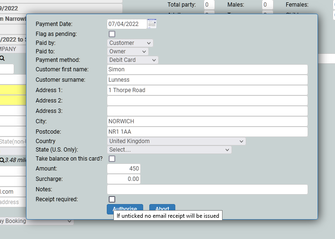Screen dimensions: 335x239
Task: Focus the Customer first name field
Action: (207, 69)
